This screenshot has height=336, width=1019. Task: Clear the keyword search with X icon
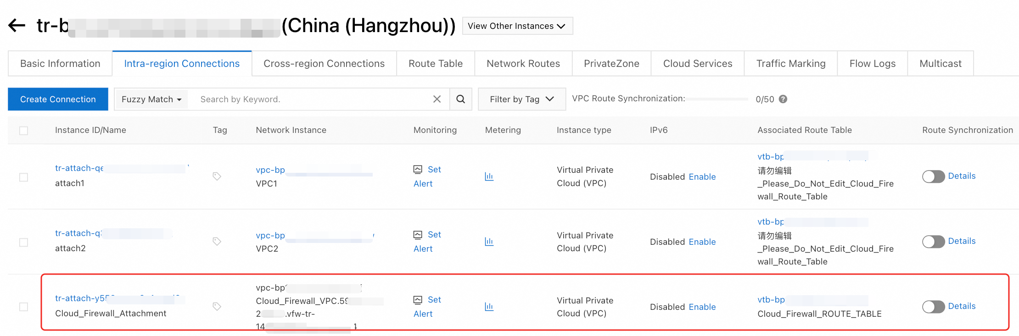pyautogui.click(x=437, y=99)
